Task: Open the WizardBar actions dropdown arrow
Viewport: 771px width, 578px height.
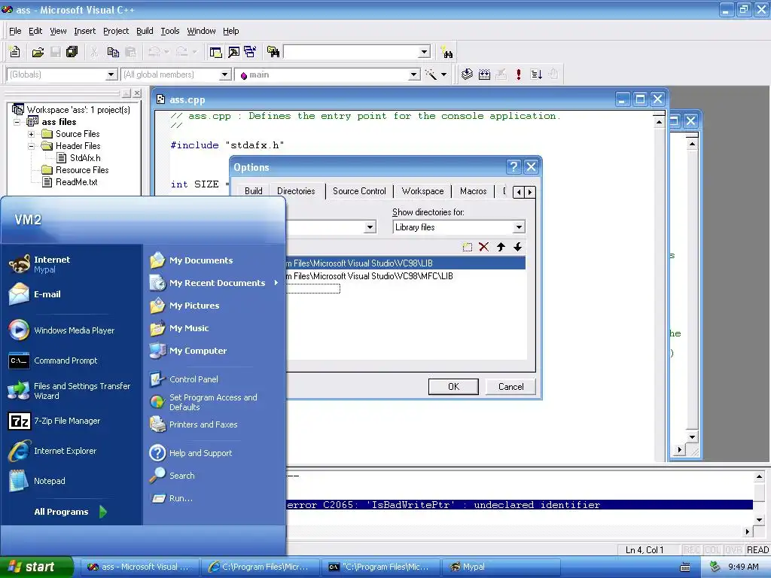Action: 443,75
